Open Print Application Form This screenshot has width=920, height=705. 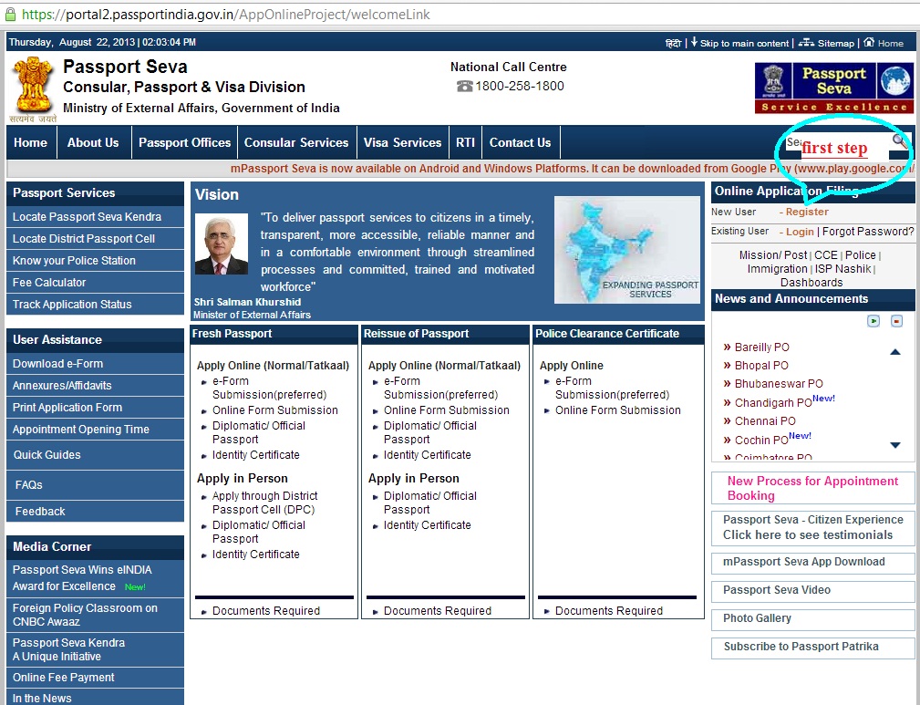95,408
